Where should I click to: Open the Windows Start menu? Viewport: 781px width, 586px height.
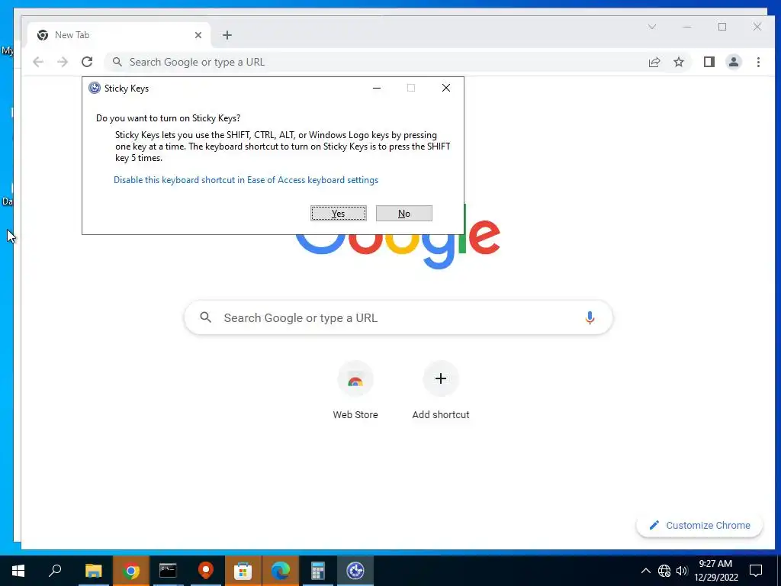pyautogui.click(x=18, y=571)
